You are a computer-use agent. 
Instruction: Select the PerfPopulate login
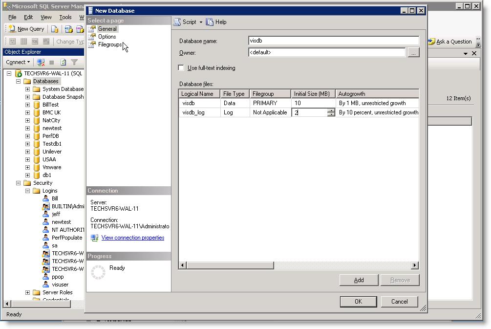point(67,238)
